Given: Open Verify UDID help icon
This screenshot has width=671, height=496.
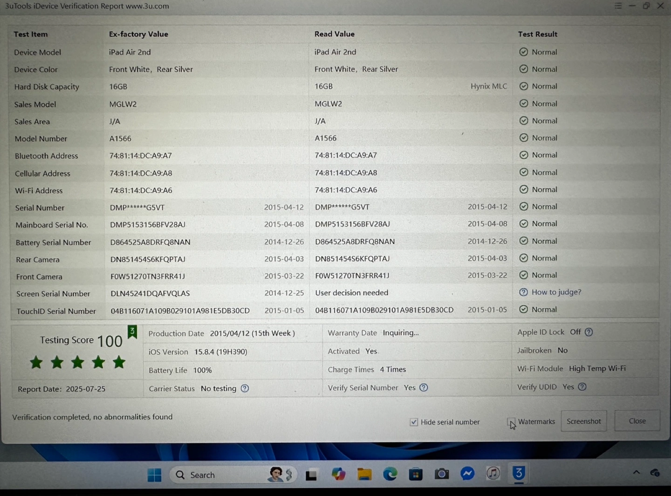Looking at the screenshot, I should [582, 387].
